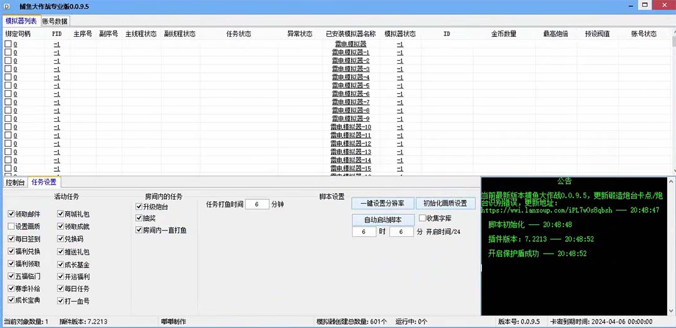Click the 自动启动脚本 button
Image resolution: width=676 pixels, height=328 pixels.
coord(381,219)
